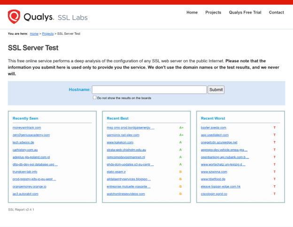
Task: Go to Qualys Free Trial page
Action: coord(245,13)
